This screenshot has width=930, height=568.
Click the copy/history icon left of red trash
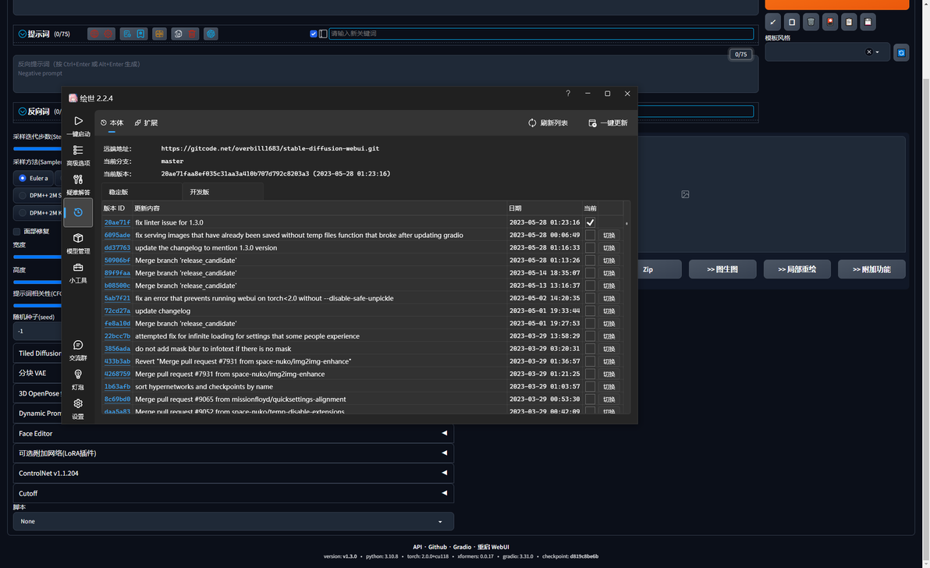click(178, 34)
